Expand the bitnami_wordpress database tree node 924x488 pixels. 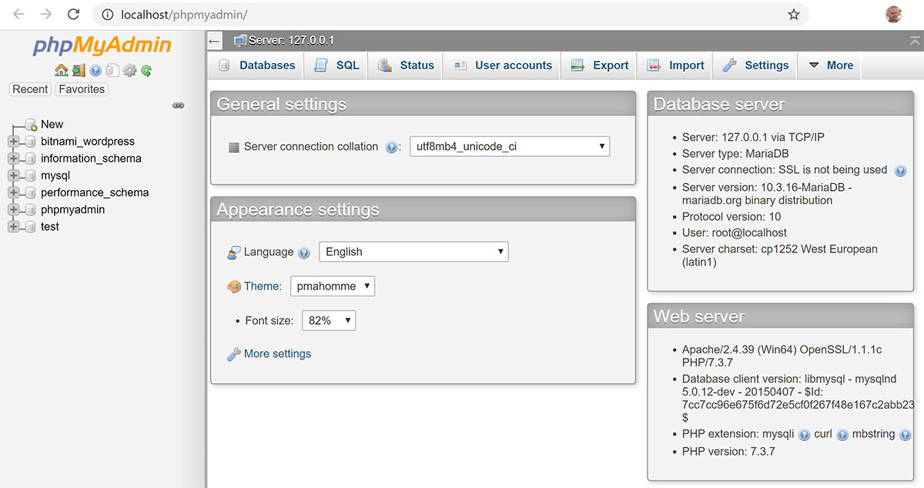(x=13, y=142)
